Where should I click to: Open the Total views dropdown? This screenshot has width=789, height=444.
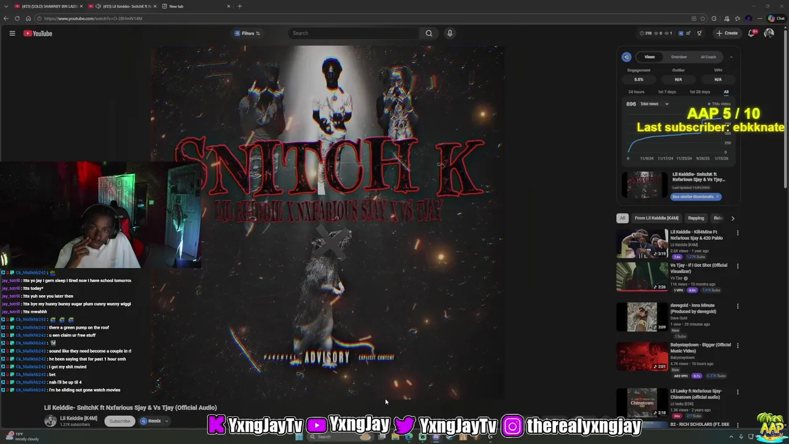click(654, 104)
